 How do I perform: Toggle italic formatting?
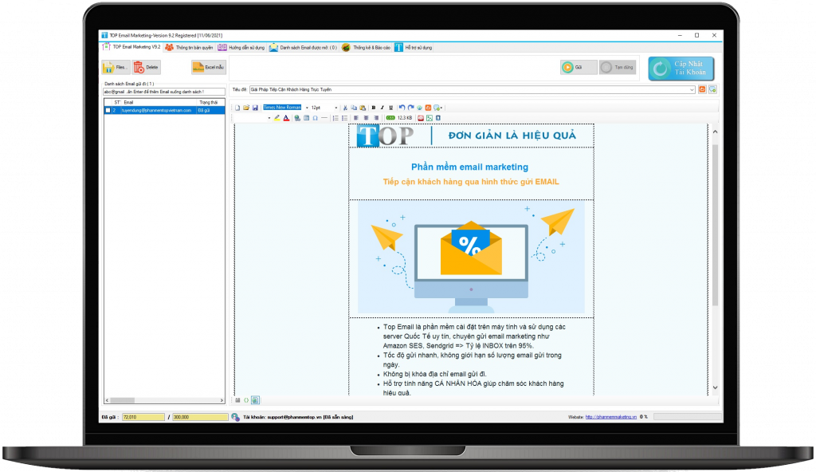382,108
